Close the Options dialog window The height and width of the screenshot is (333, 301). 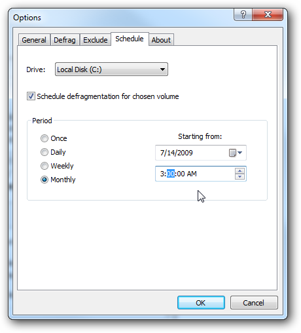tap(268, 14)
